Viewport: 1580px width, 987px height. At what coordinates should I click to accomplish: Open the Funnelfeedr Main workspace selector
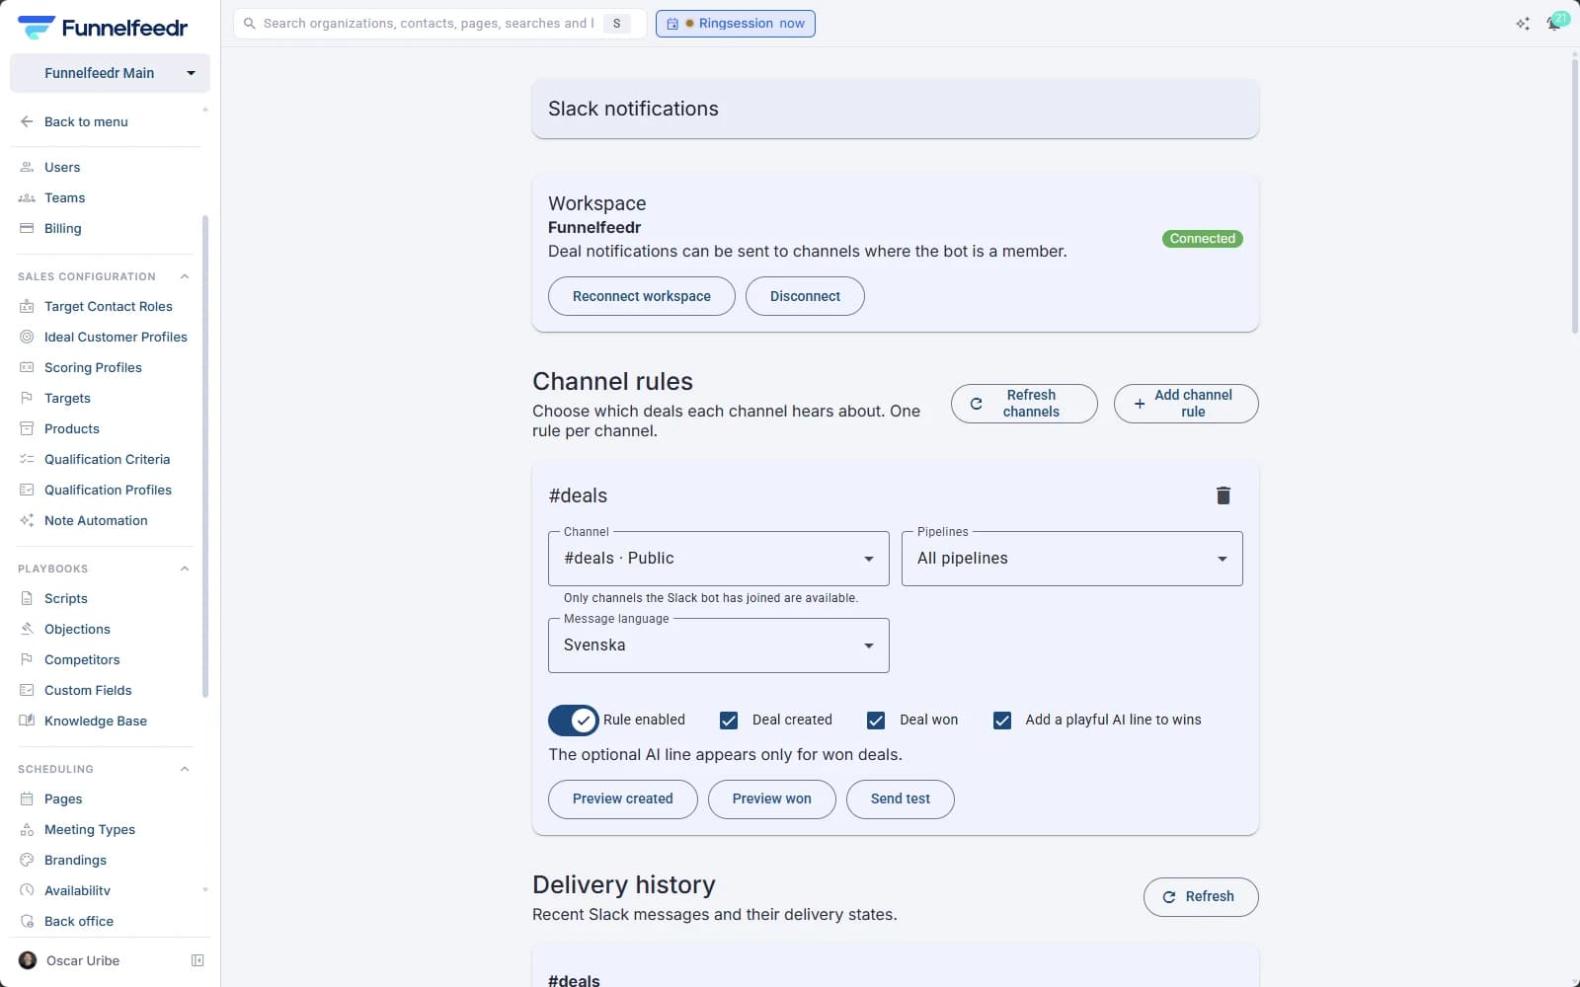click(x=110, y=73)
